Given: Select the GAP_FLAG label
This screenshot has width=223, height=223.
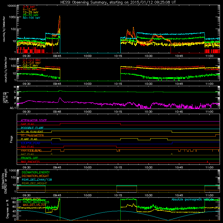Looking at the screenshot, I should [27, 124].
